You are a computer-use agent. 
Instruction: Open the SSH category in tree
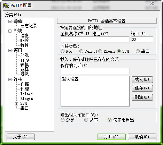click(x=24, y=103)
